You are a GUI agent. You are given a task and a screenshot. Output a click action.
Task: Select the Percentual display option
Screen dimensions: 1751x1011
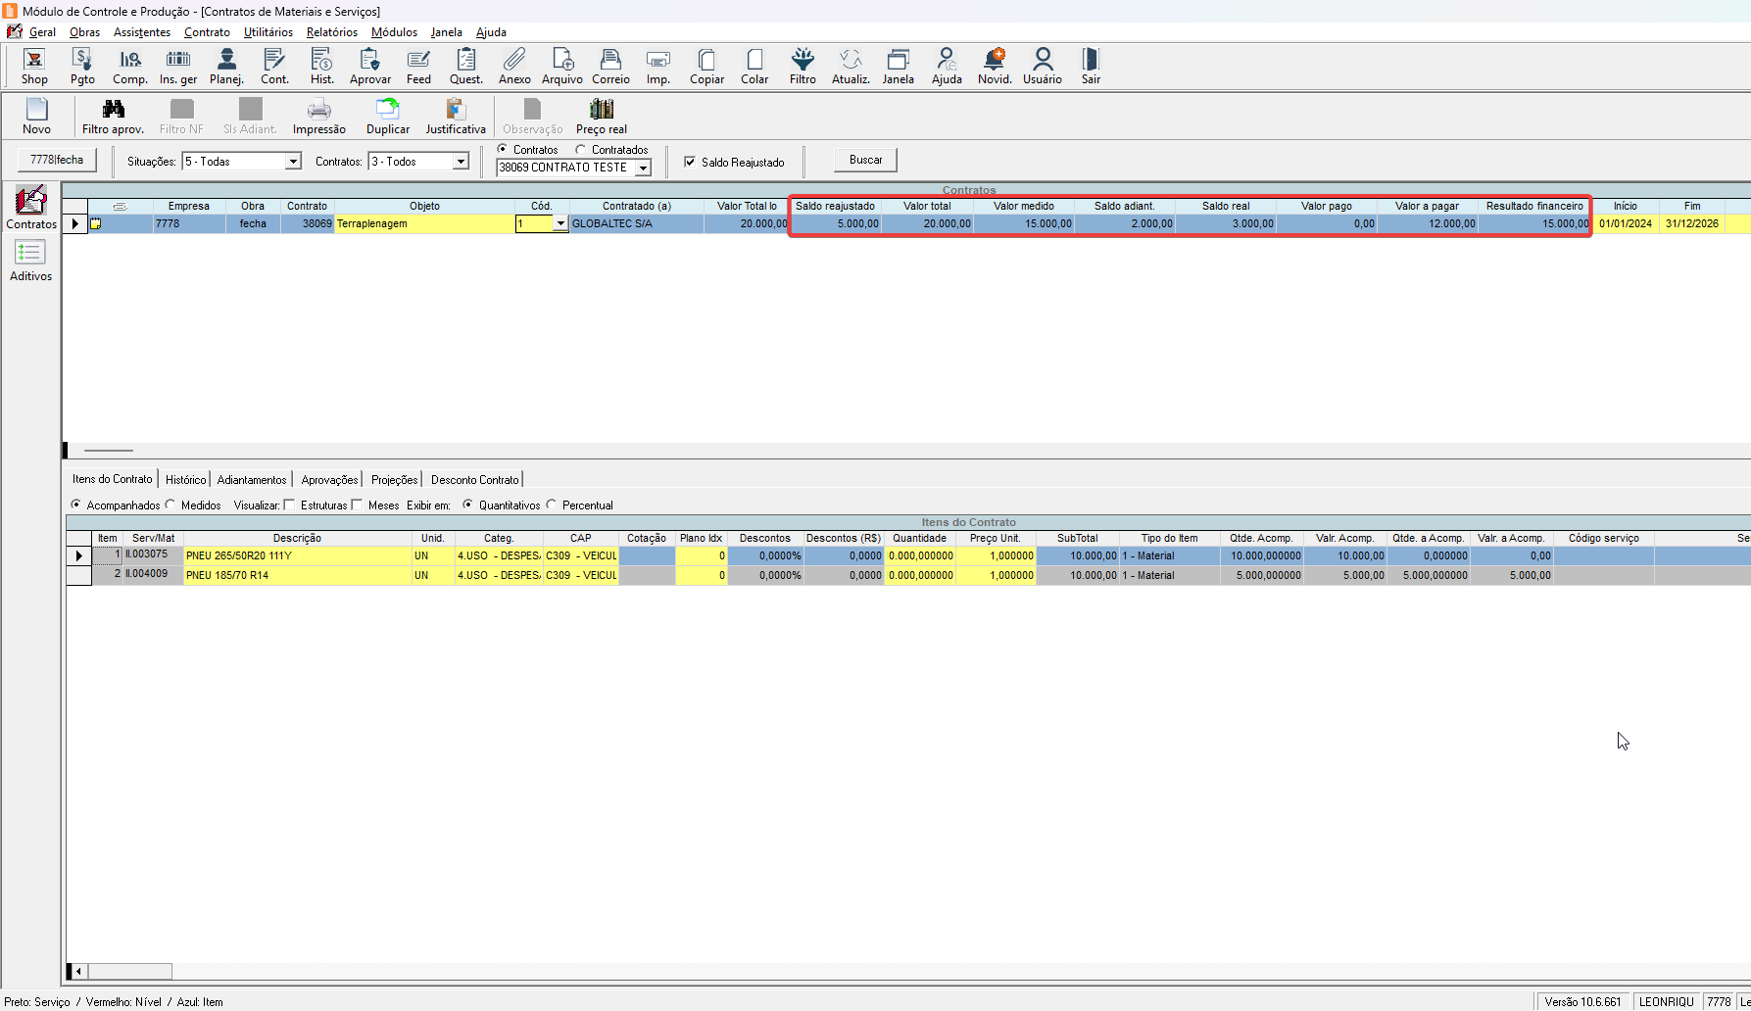553,505
